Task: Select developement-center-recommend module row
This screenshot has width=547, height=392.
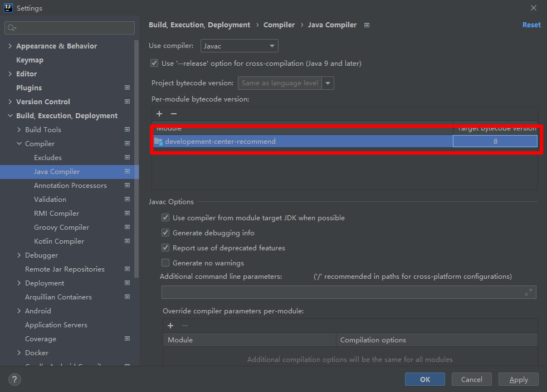Action: [x=345, y=142]
